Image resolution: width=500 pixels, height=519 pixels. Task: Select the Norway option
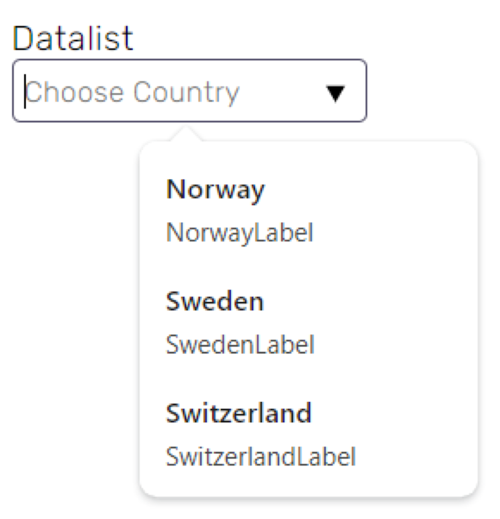coord(308,211)
